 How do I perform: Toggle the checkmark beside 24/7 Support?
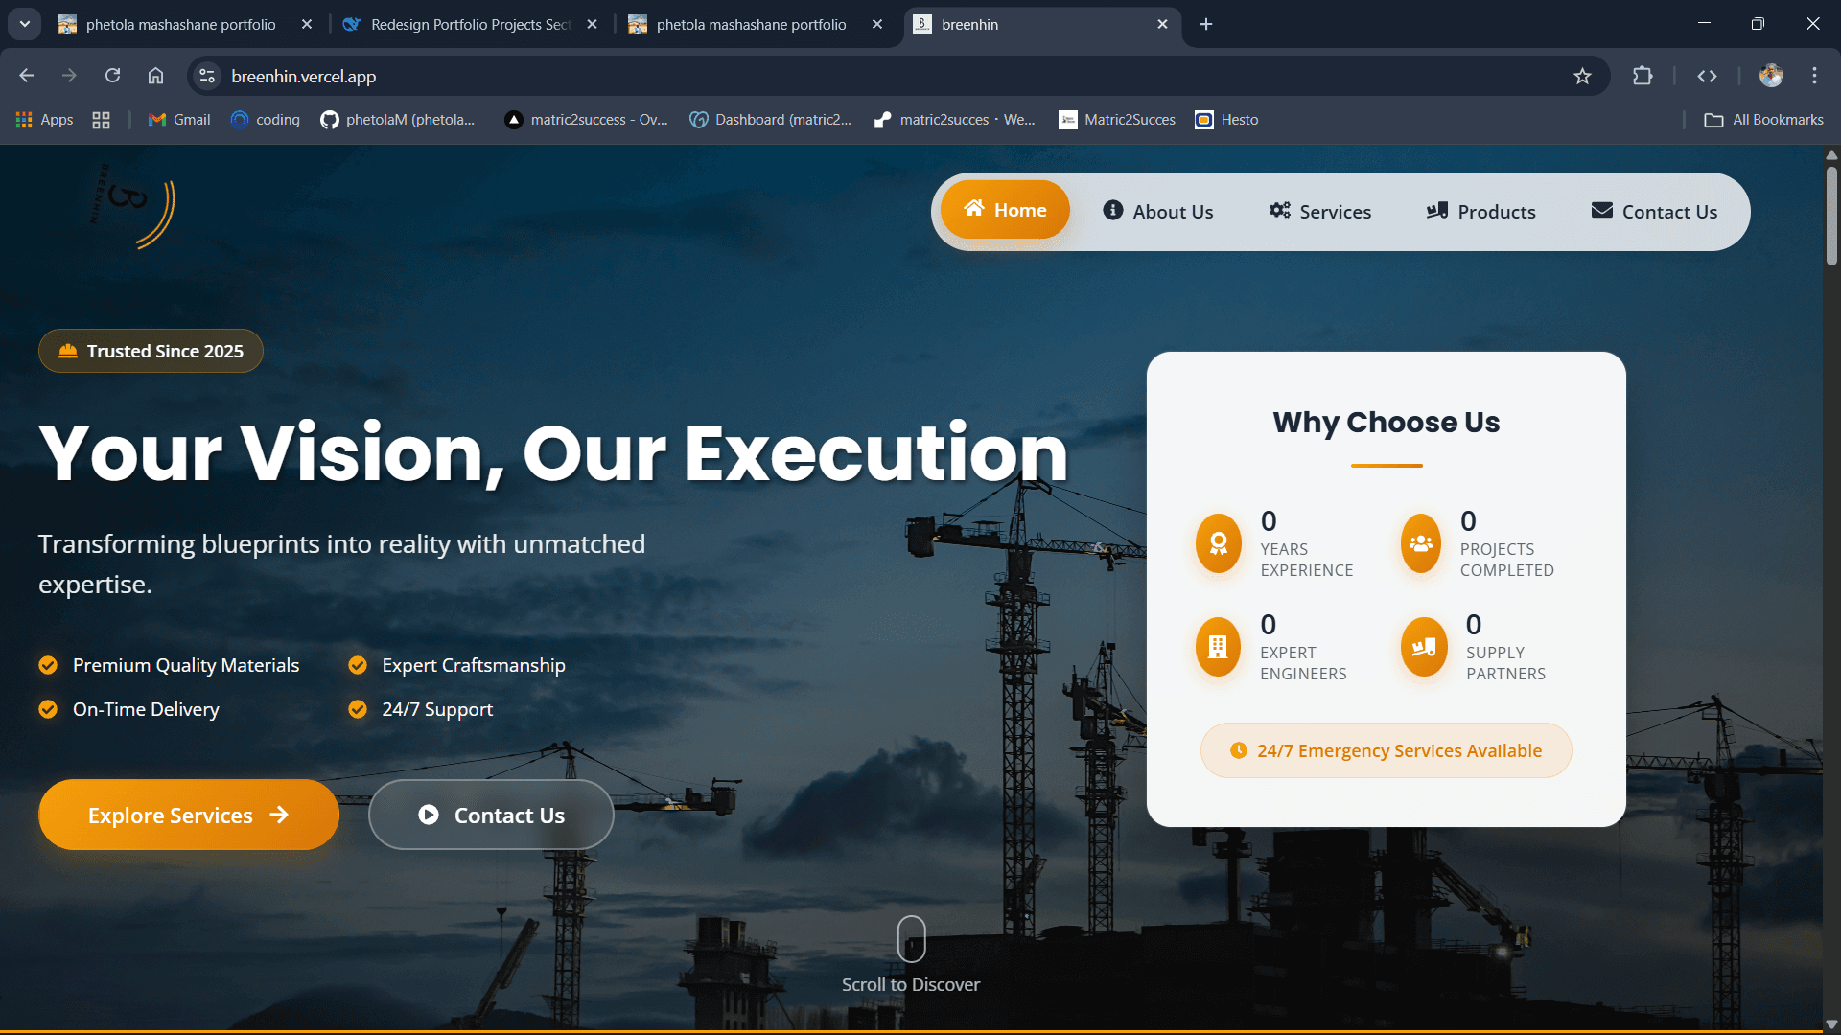click(x=358, y=709)
